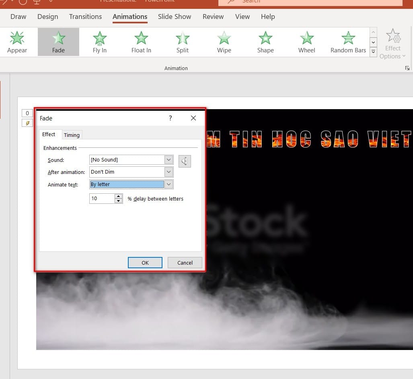Click the lightning bolt animation trigger marker
The height and width of the screenshot is (379, 413).
(x=27, y=123)
